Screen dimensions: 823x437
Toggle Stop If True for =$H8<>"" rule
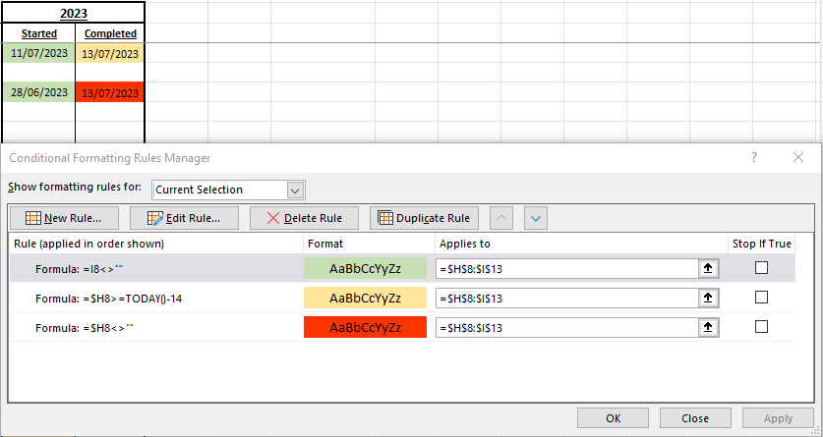761,326
